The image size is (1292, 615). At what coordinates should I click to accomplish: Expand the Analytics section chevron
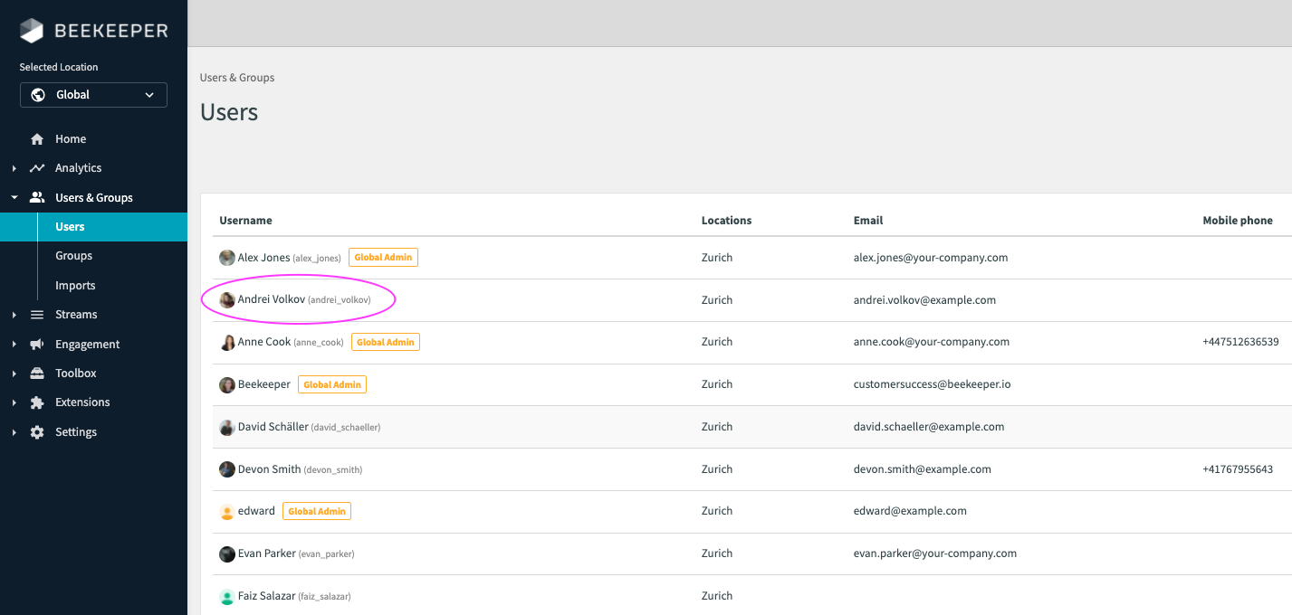(13, 167)
